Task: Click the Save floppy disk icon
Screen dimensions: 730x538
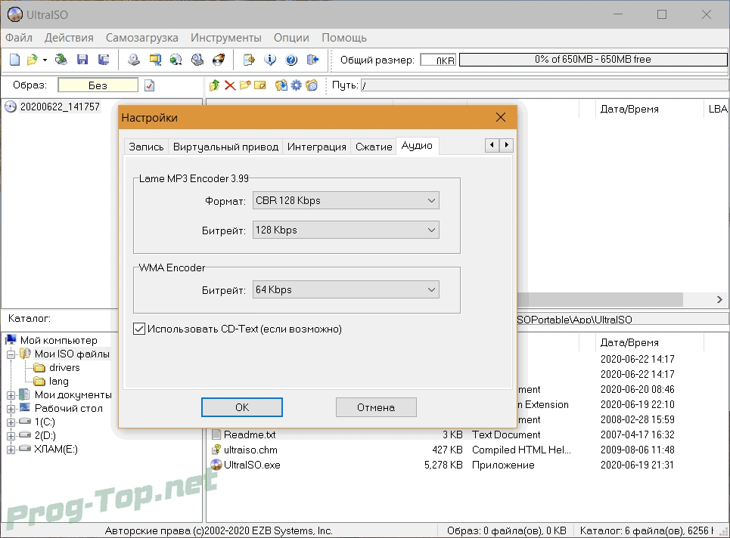Action: pyautogui.click(x=82, y=60)
